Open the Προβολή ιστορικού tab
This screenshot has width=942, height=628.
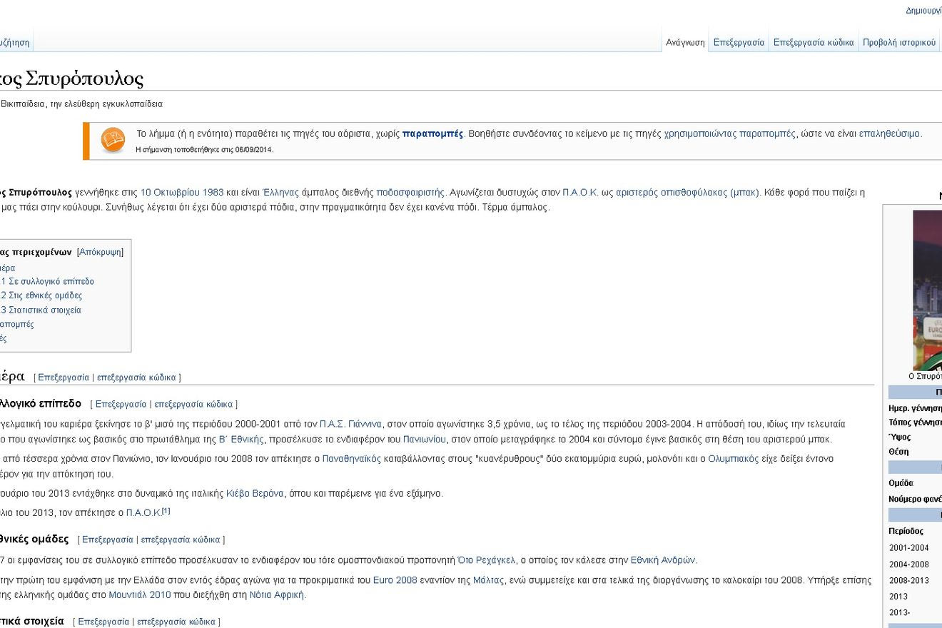899,42
